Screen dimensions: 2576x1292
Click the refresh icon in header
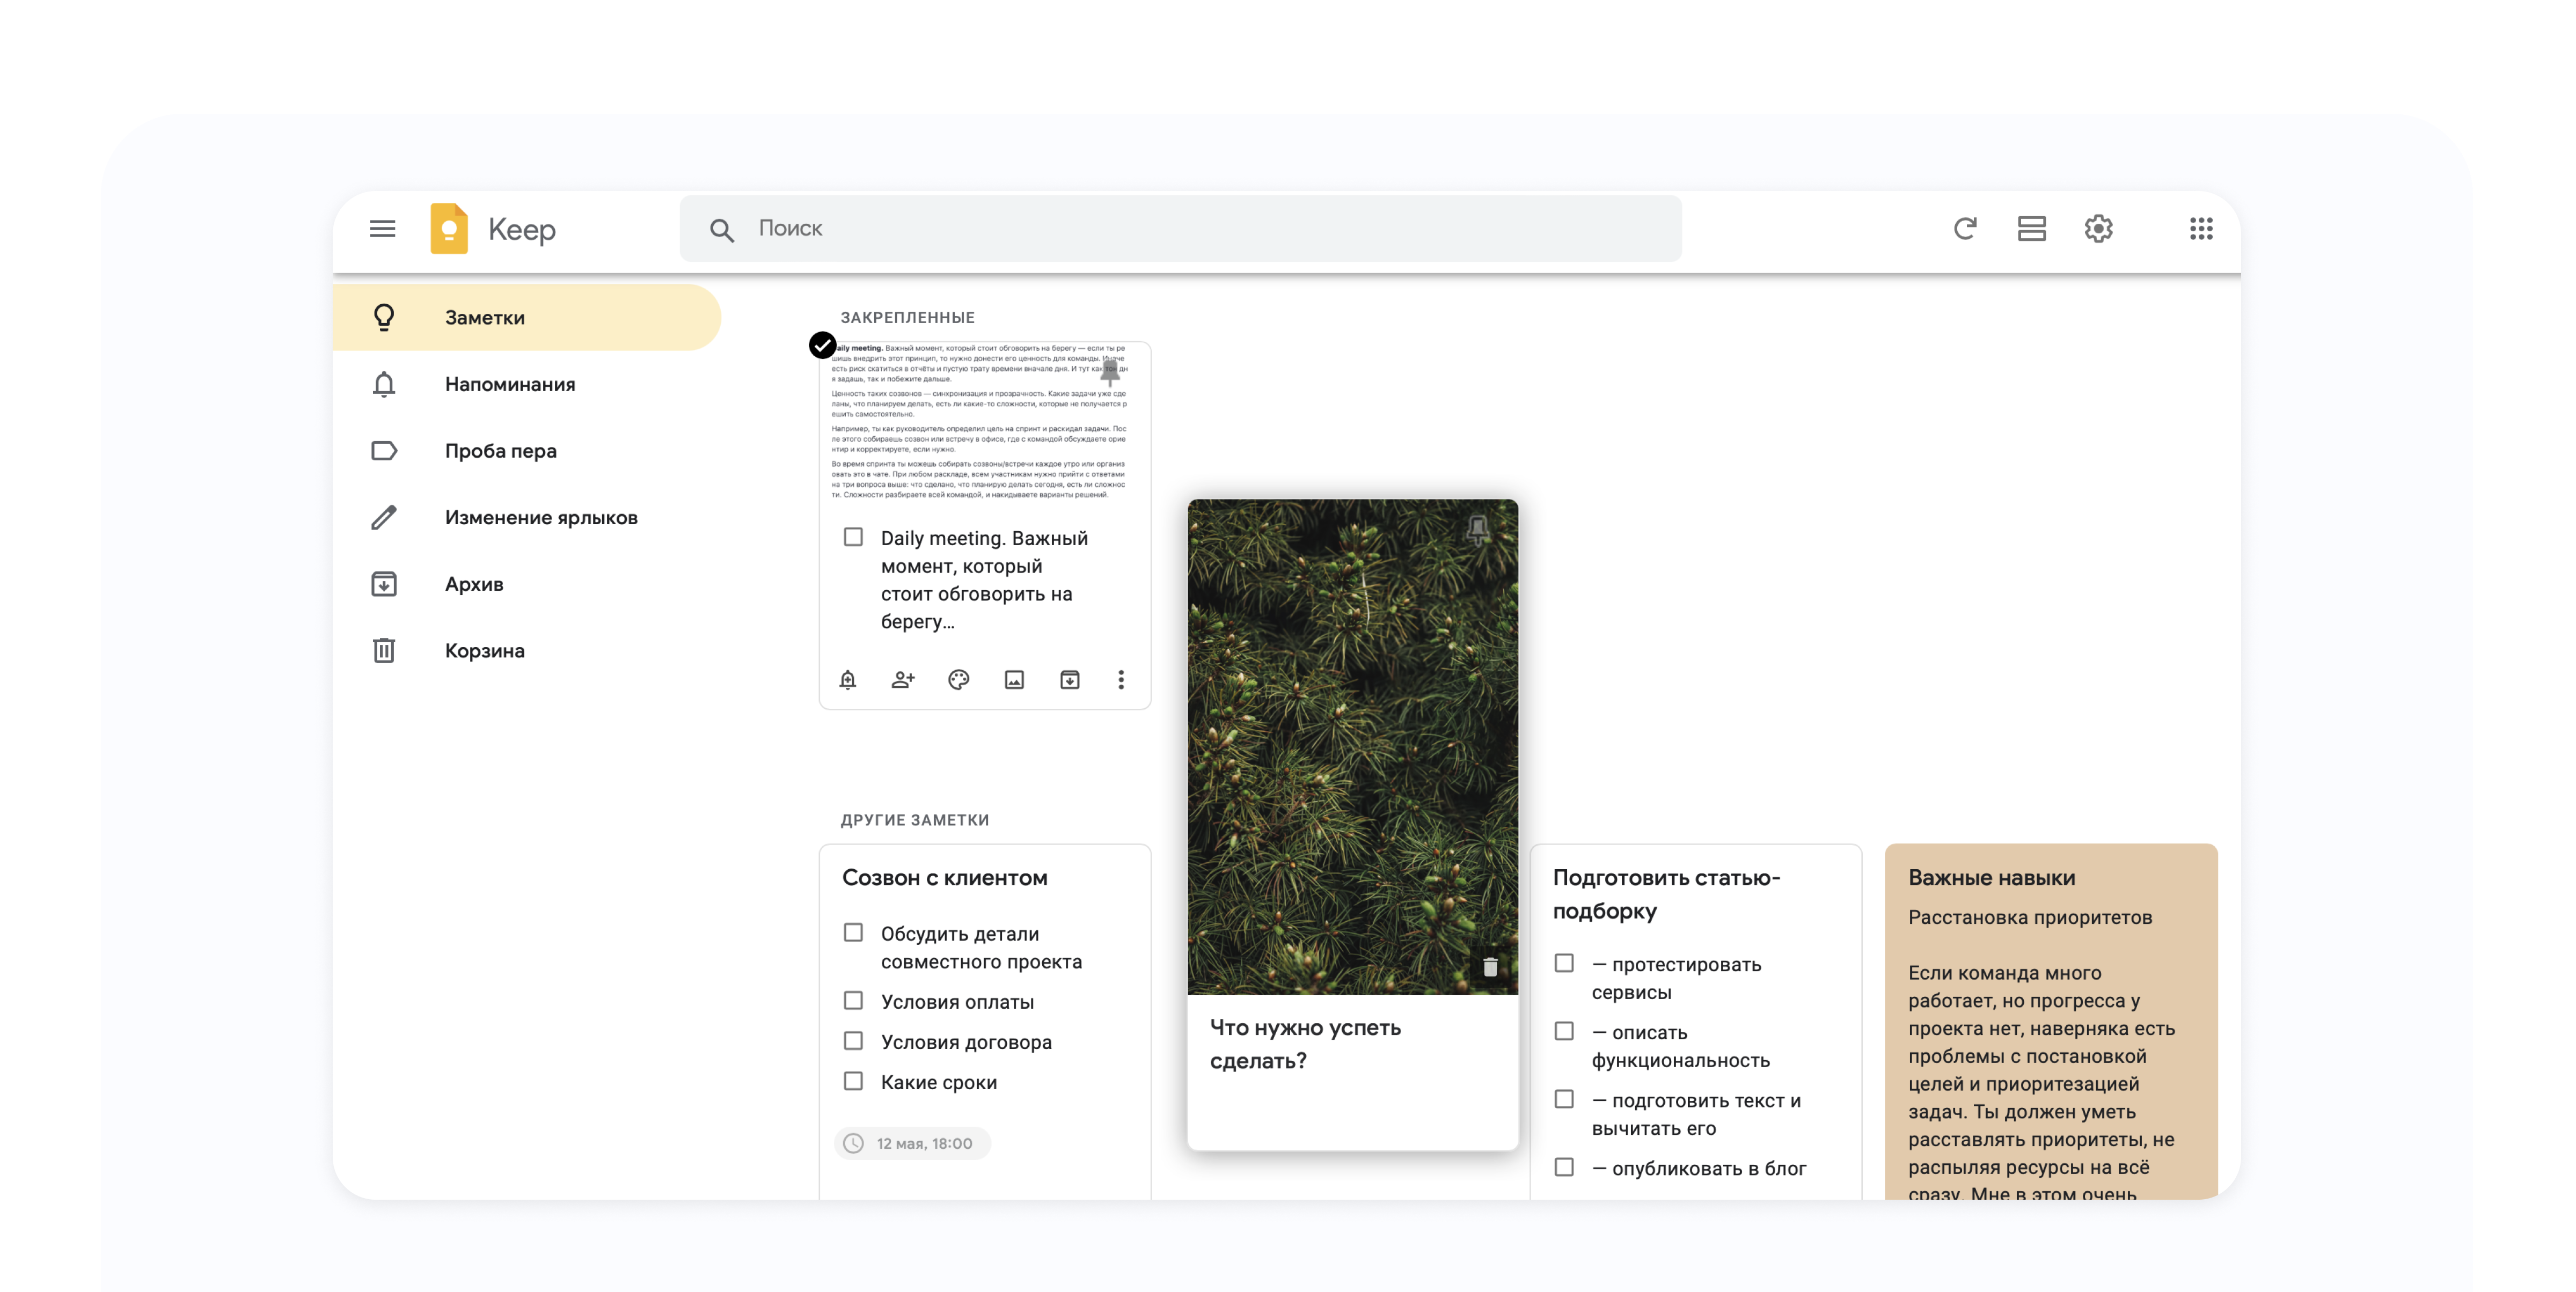coord(1965,229)
